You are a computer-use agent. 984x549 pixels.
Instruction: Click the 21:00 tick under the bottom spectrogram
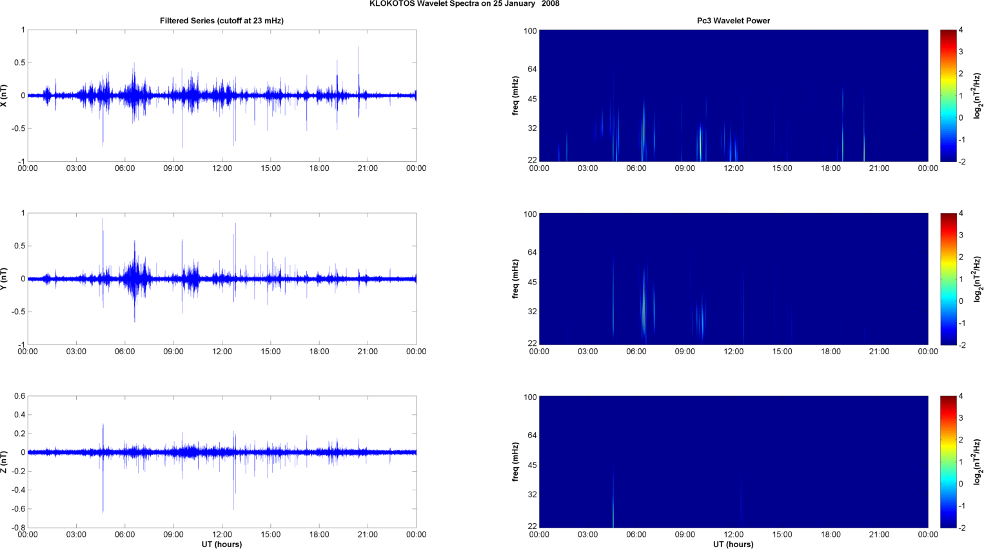(x=879, y=534)
